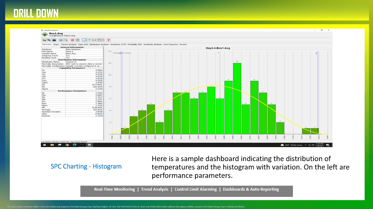Open the Distribution Analysis tab
The width and height of the screenshot is (373, 209).
point(99,44)
